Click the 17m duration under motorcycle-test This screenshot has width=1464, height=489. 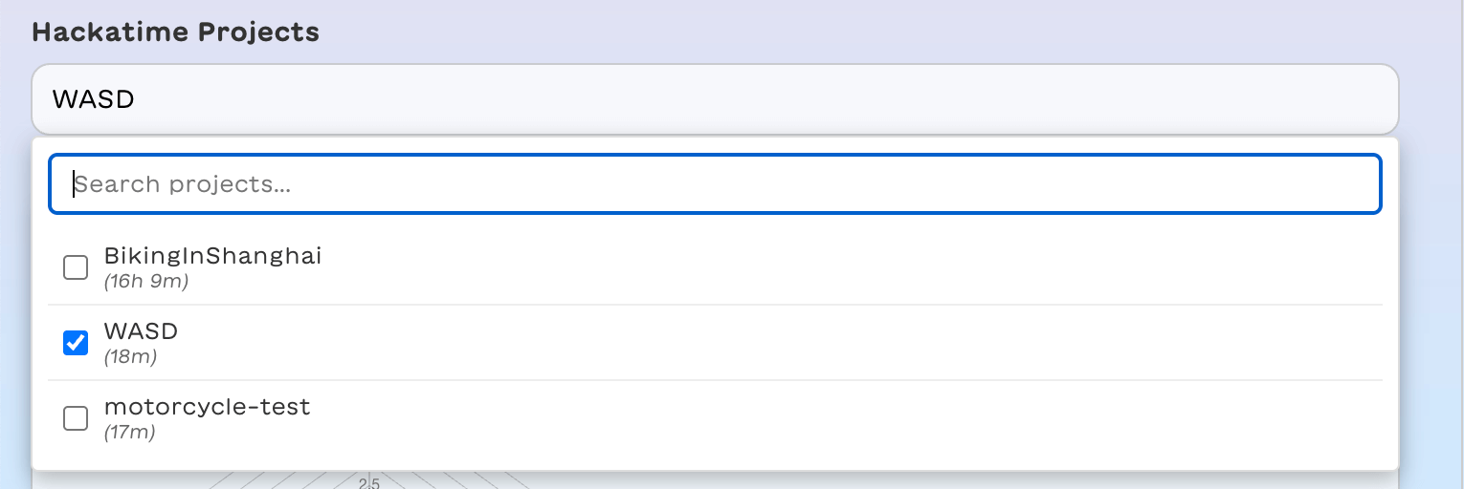click(x=129, y=433)
